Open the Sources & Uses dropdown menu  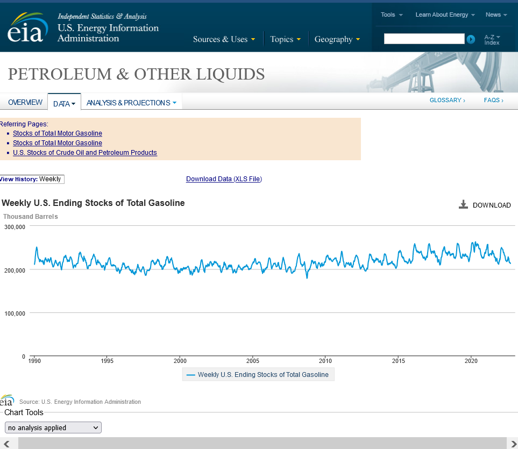(224, 39)
